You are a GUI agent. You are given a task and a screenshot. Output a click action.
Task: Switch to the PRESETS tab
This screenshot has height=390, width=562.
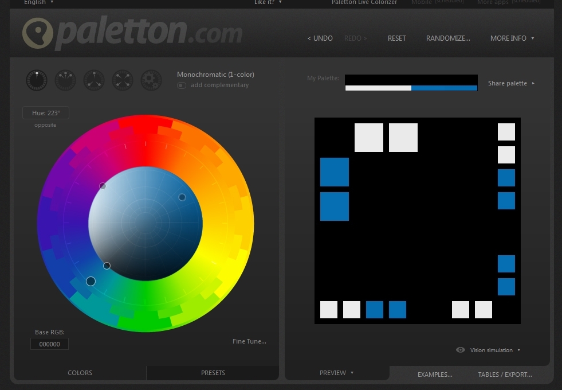tap(213, 373)
